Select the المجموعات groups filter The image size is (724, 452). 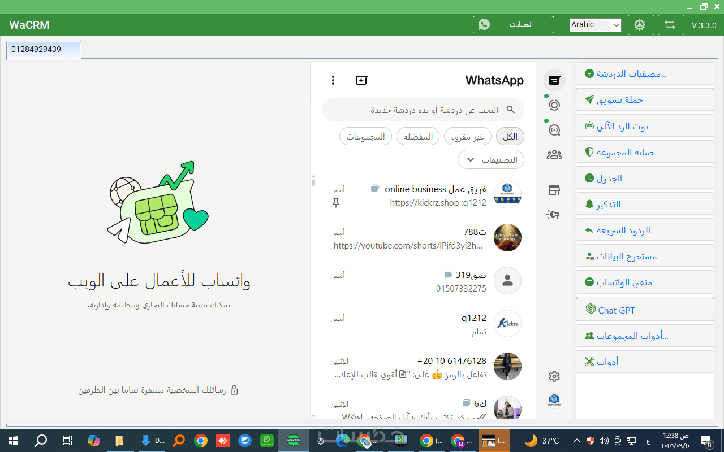coord(365,137)
